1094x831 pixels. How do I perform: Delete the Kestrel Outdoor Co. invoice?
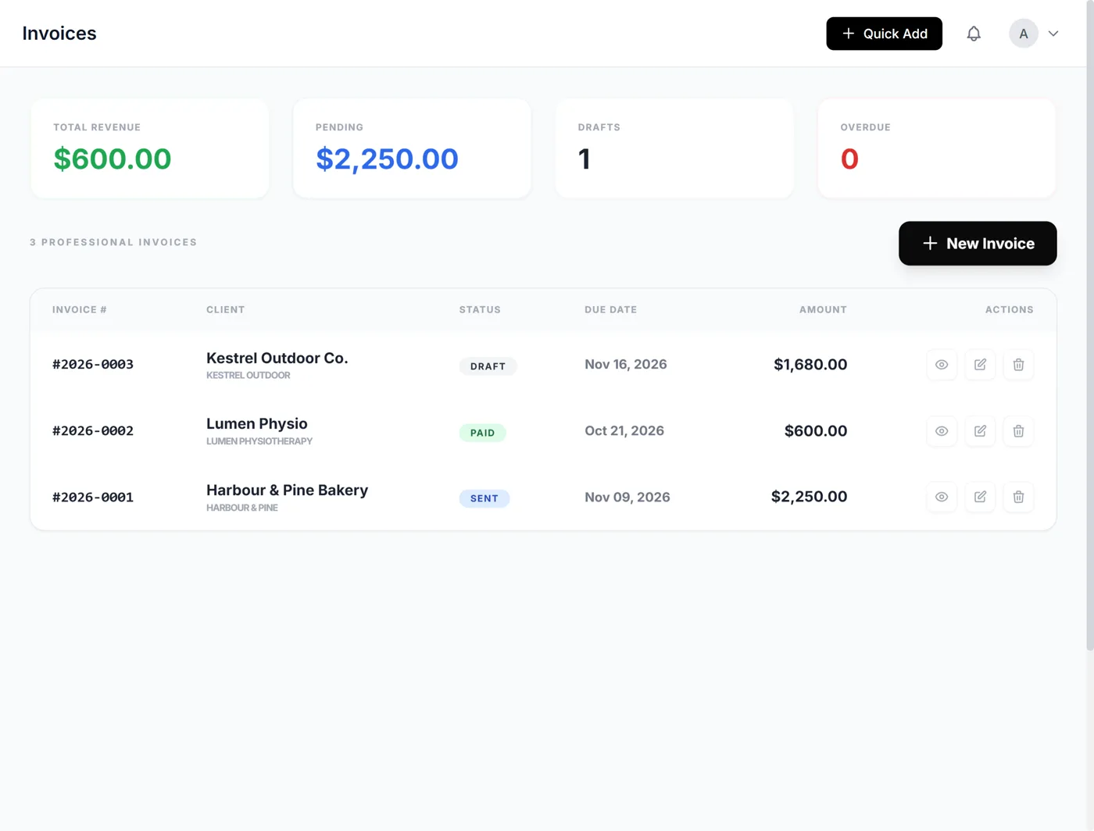coord(1018,365)
